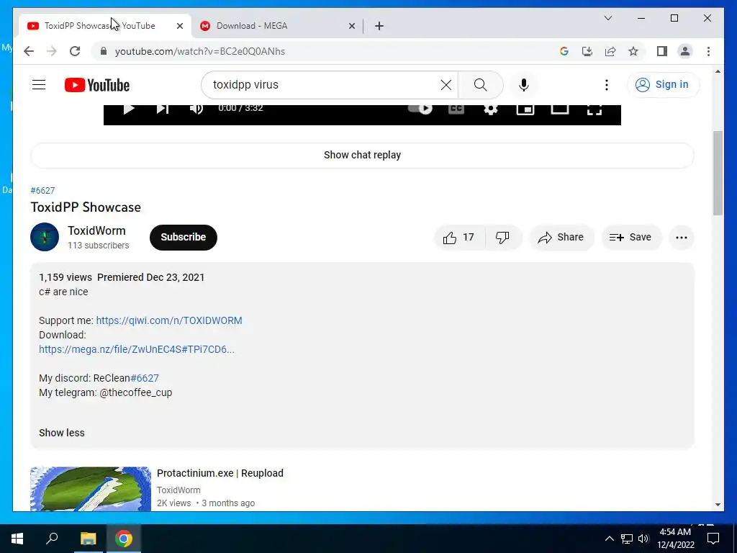
Task: Open YouTube settings three-dot menu
Action: pos(606,85)
